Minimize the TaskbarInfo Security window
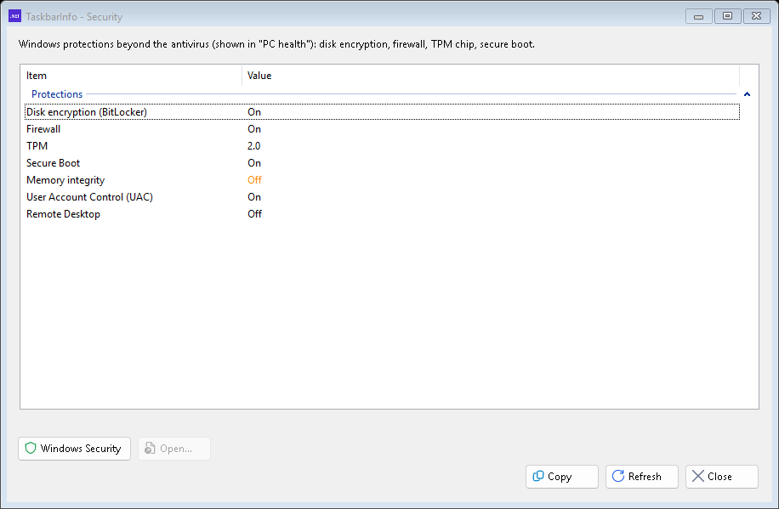Viewport: 779px width, 509px height. click(x=698, y=16)
